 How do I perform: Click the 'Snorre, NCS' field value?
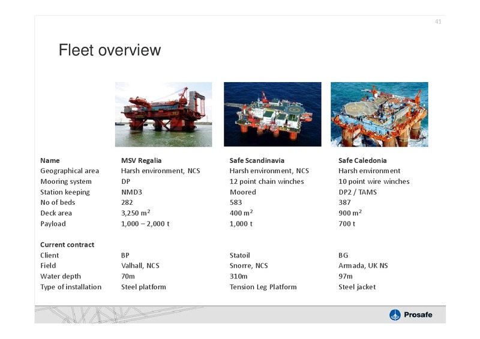(248, 266)
